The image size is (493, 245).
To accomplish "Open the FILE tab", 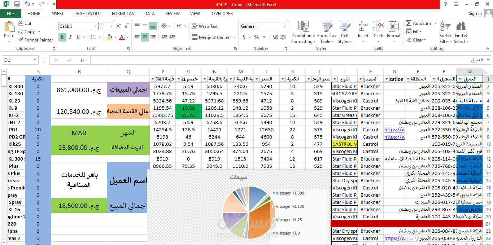I will 11,13.
